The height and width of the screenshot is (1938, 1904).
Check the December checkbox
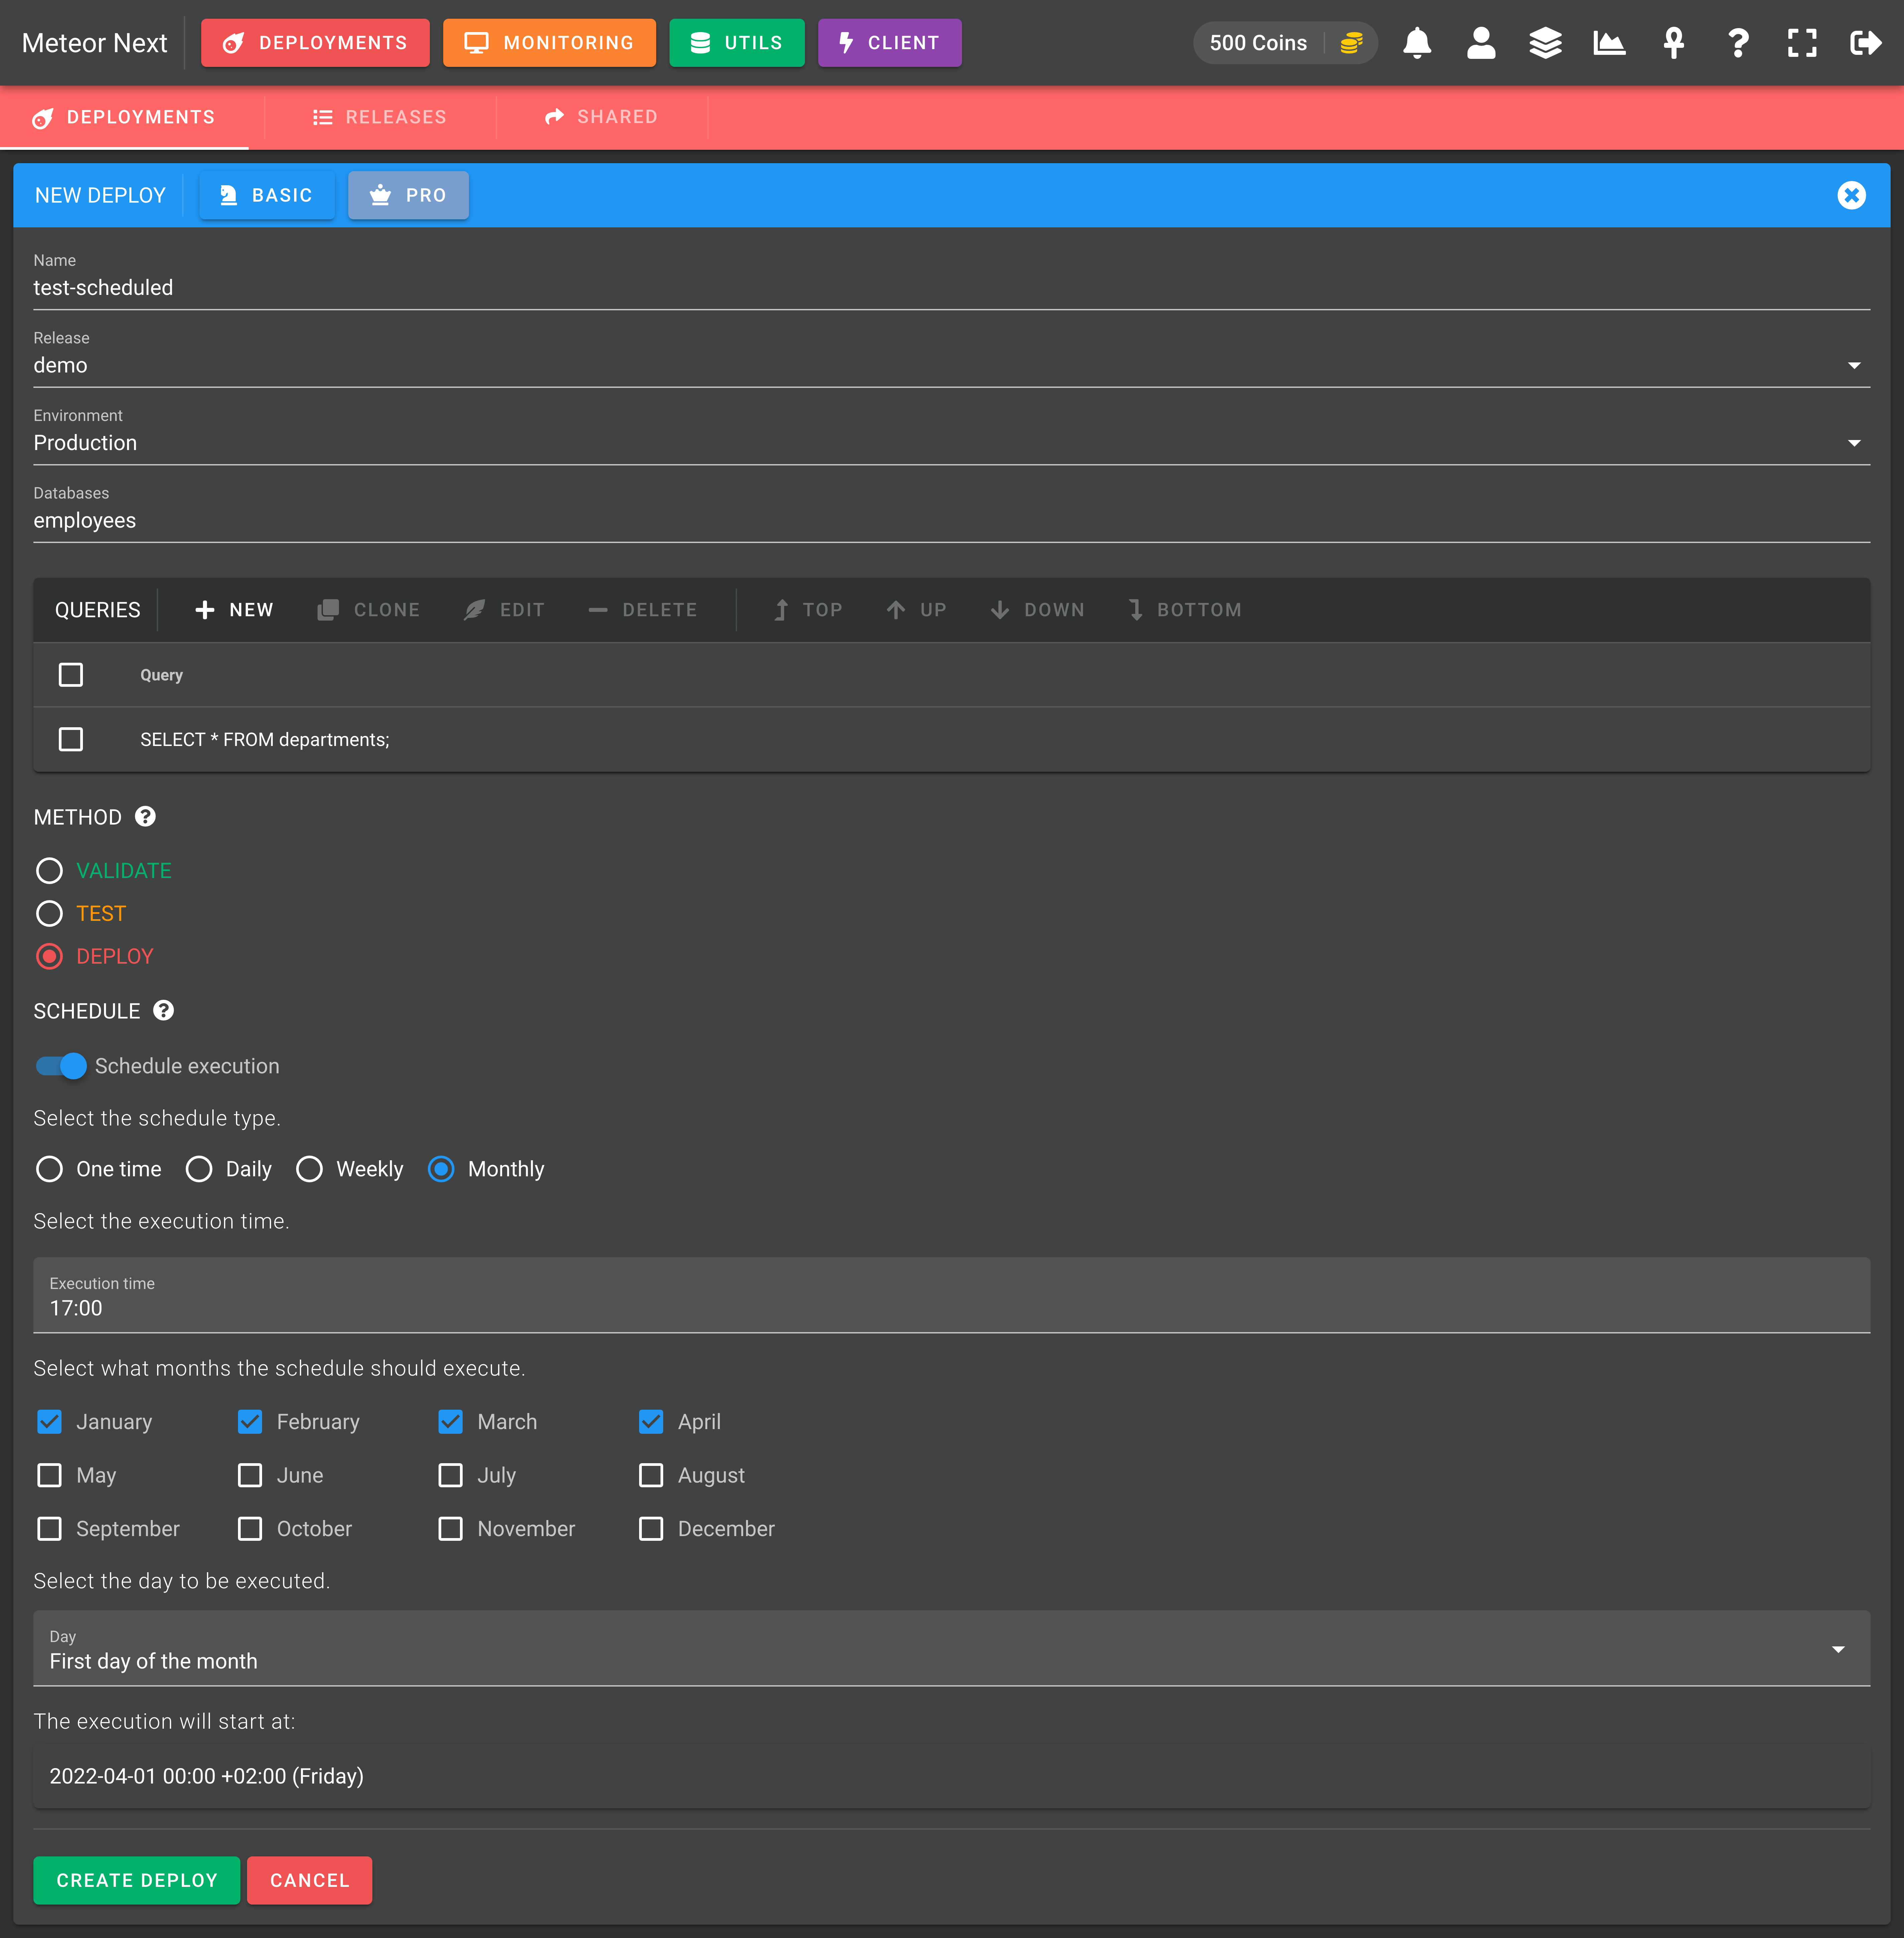pyautogui.click(x=651, y=1529)
